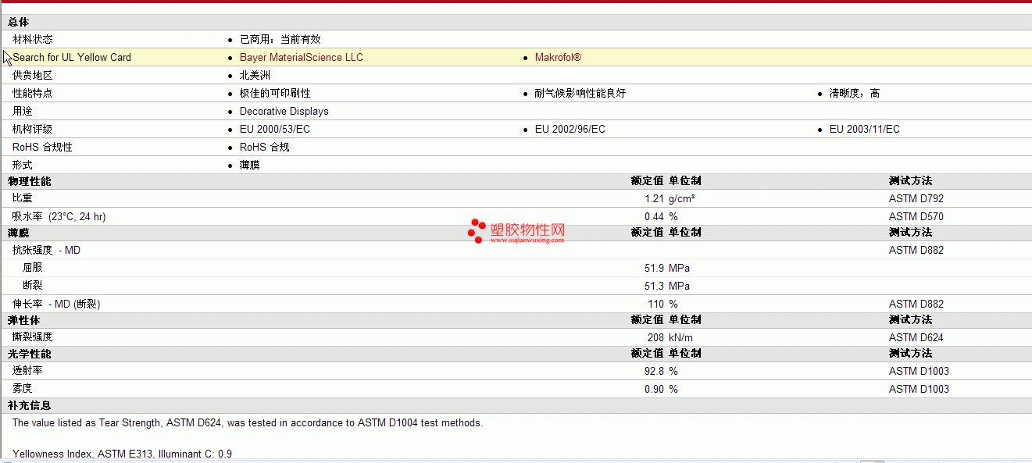1032x463 pixels.
Task: Select the RoHS 合规性 row label
Action: coord(42,148)
